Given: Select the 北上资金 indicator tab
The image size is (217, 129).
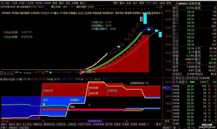Looking at the screenshot, I should (27, 124).
